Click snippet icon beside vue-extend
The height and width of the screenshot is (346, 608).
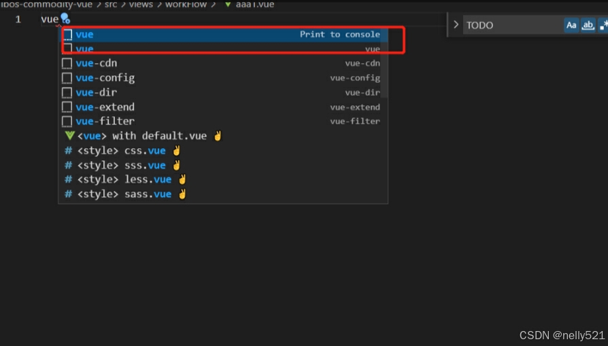(x=67, y=107)
